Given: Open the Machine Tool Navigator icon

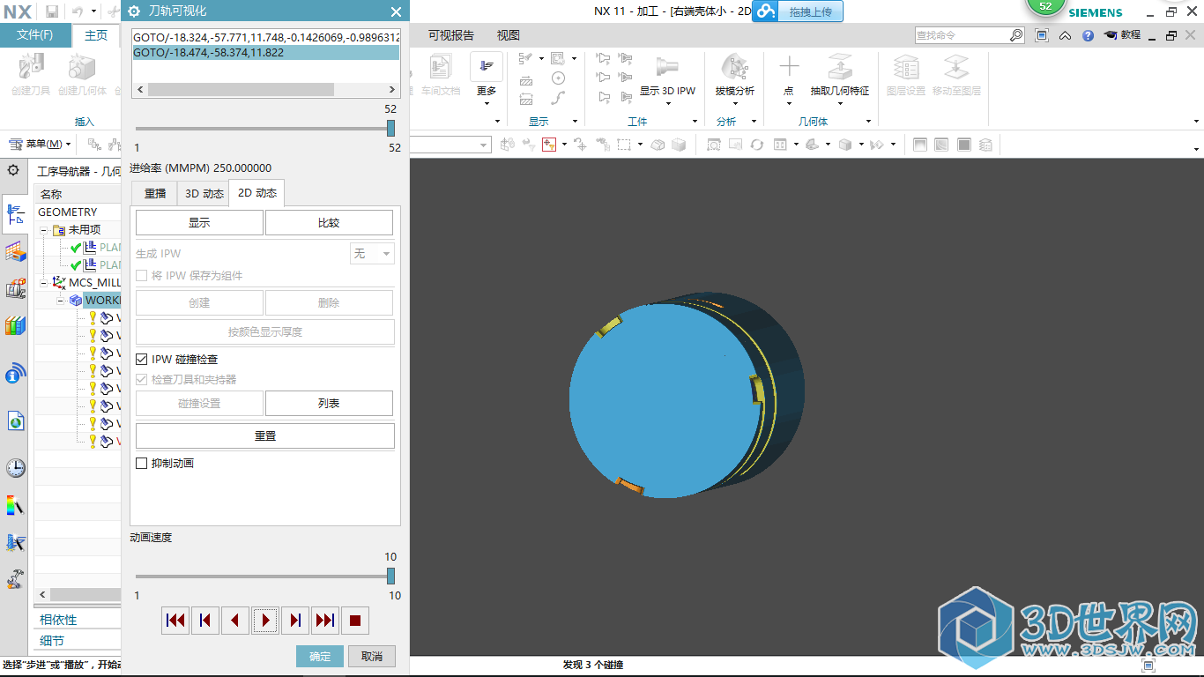Looking at the screenshot, I should (x=15, y=289).
